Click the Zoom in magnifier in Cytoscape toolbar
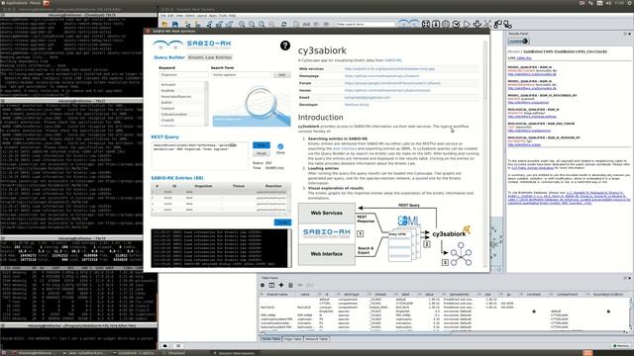This screenshot has width=634, height=356. coord(242,25)
